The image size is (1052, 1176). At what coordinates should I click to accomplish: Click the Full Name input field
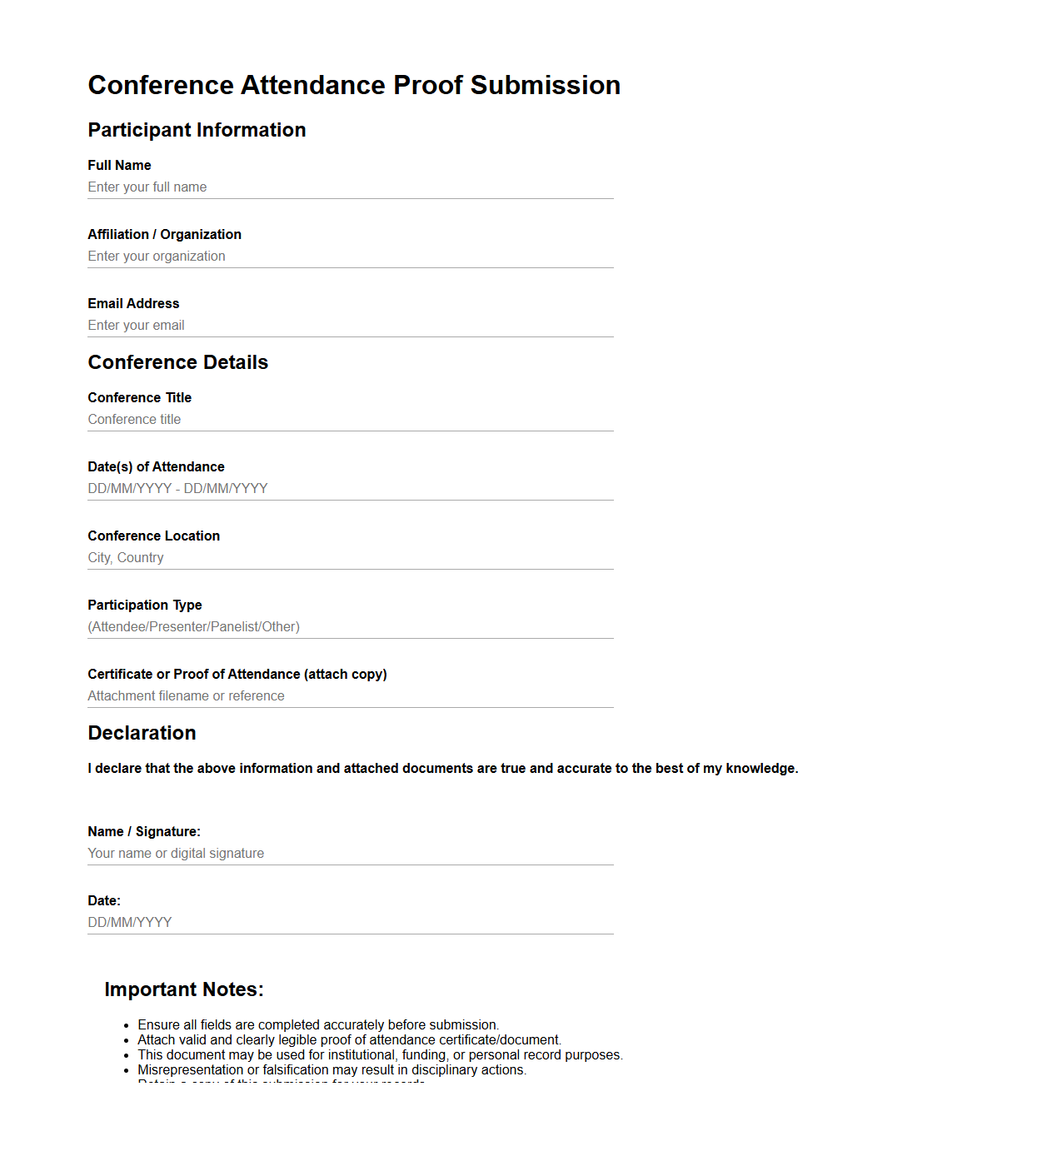(x=350, y=187)
